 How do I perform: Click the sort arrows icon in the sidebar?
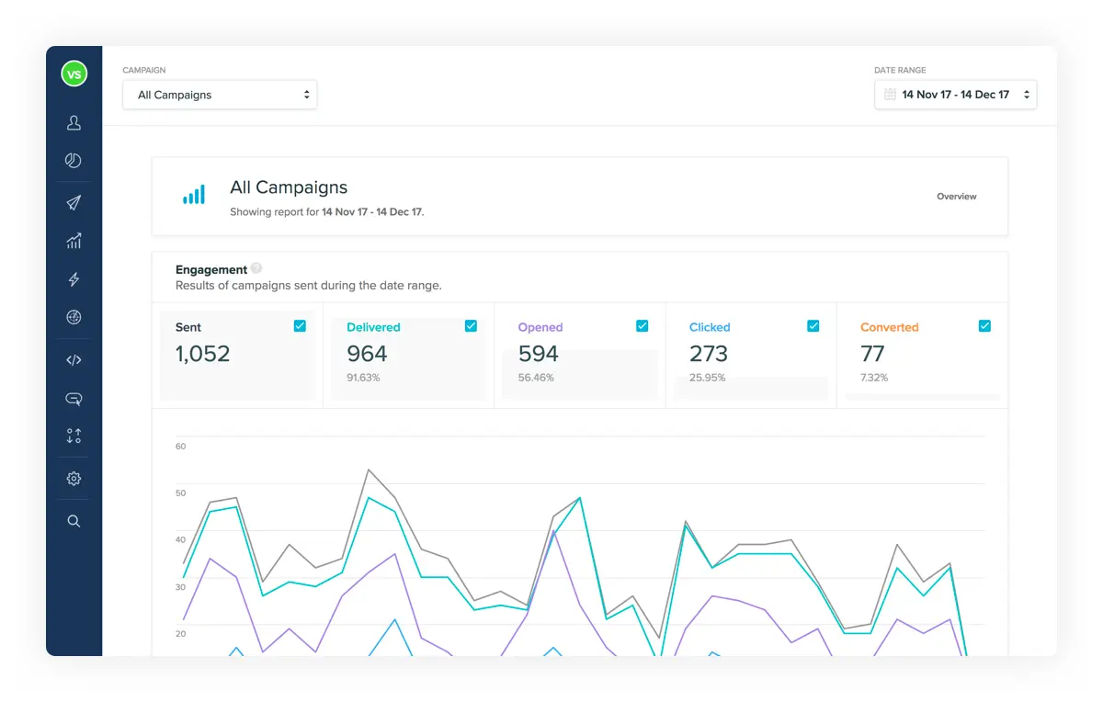pyautogui.click(x=74, y=436)
